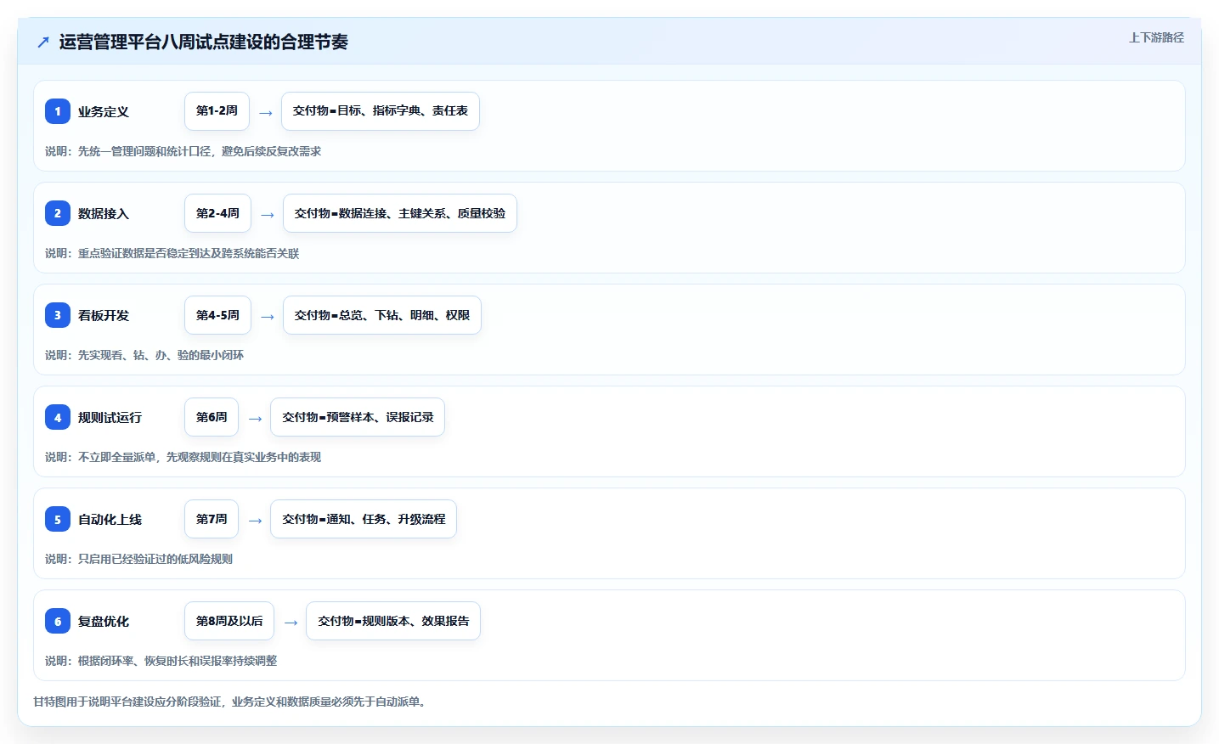Click the 第2-4周 time chip
Viewport: 1219px width, 744px height.
(217, 213)
